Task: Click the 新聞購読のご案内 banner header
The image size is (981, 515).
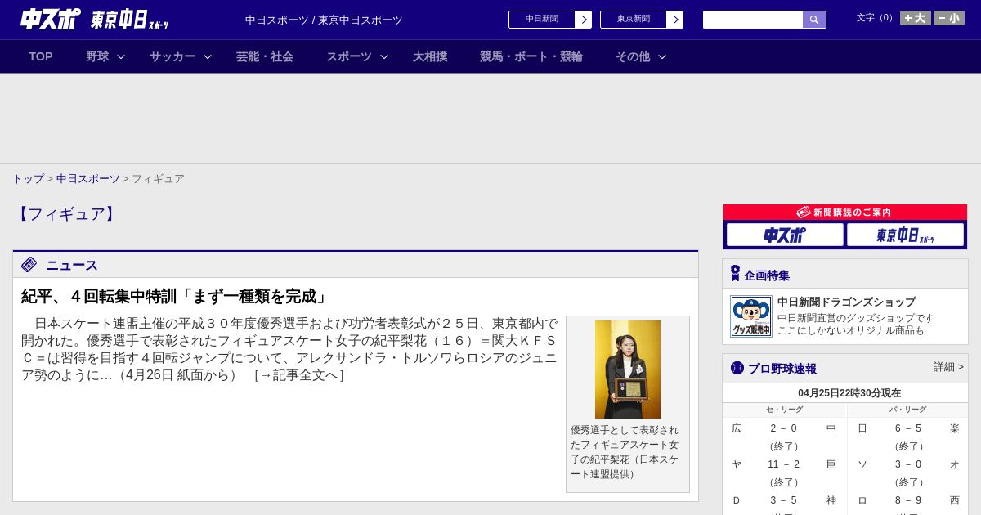Action: [x=845, y=212]
